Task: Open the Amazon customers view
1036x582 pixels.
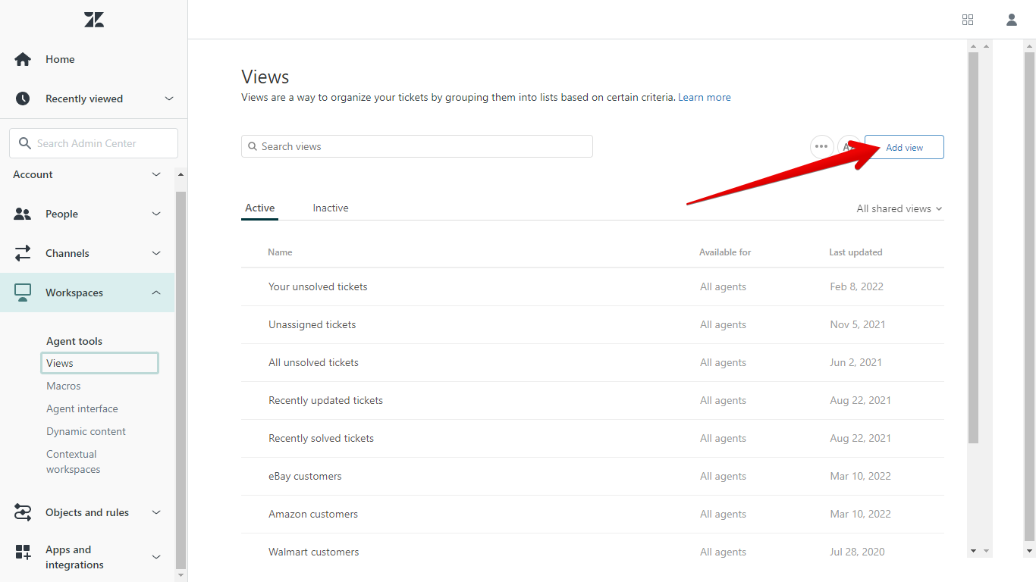Action: [x=313, y=514]
